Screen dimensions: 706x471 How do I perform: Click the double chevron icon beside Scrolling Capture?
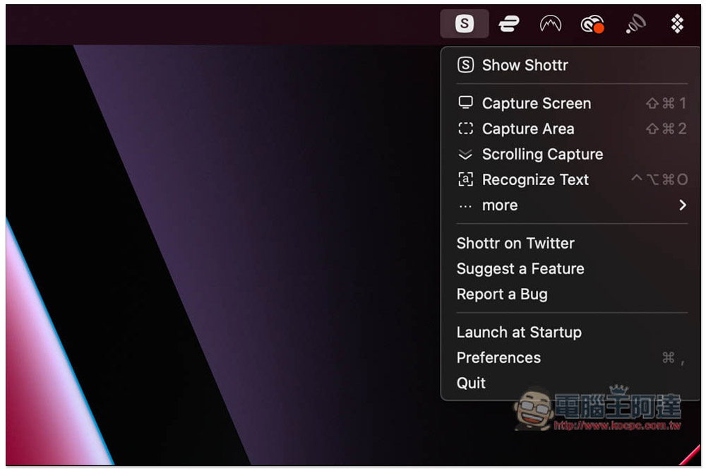[465, 155]
